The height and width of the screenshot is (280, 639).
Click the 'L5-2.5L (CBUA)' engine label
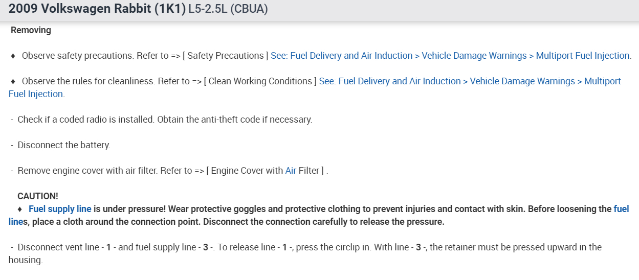(228, 10)
